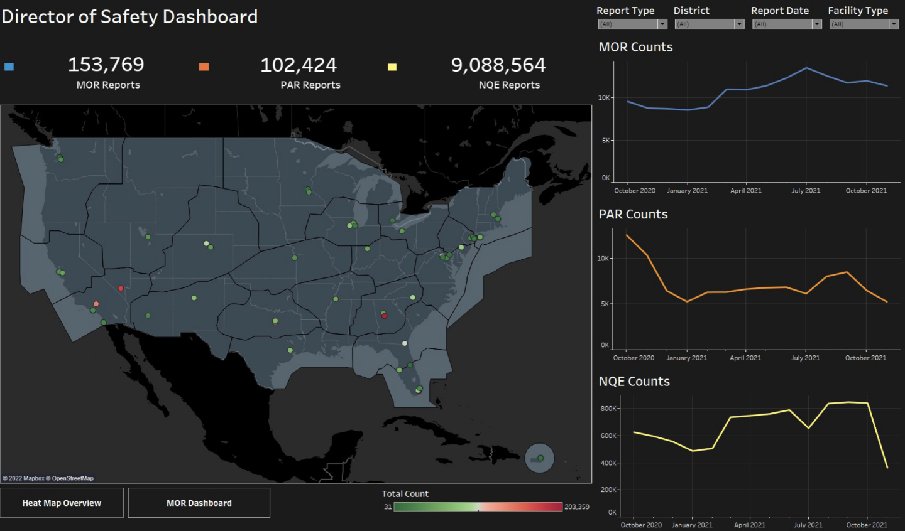This screenshot has width=905, height=531.
Task: Click the Total Count color gradient legend
Action: click(x=478, y=507)
